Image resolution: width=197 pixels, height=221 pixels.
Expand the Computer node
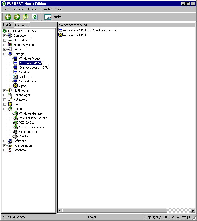click(x=5, y=35)
